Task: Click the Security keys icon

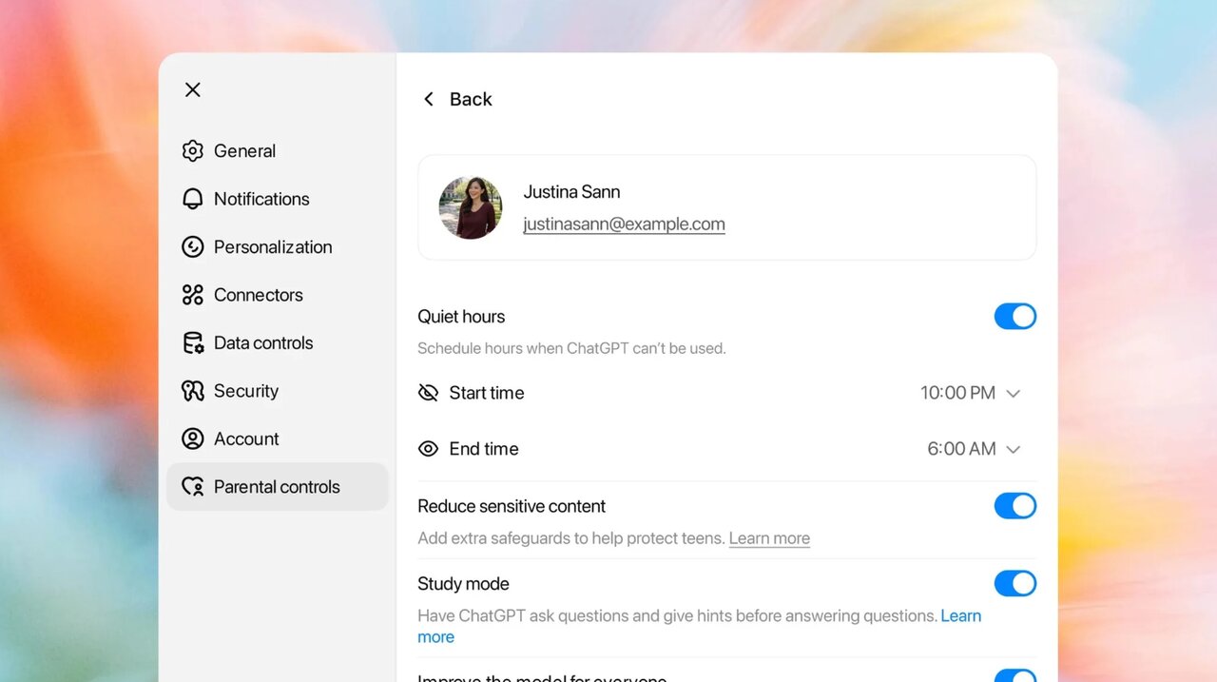Action: [x=193, y=391]
